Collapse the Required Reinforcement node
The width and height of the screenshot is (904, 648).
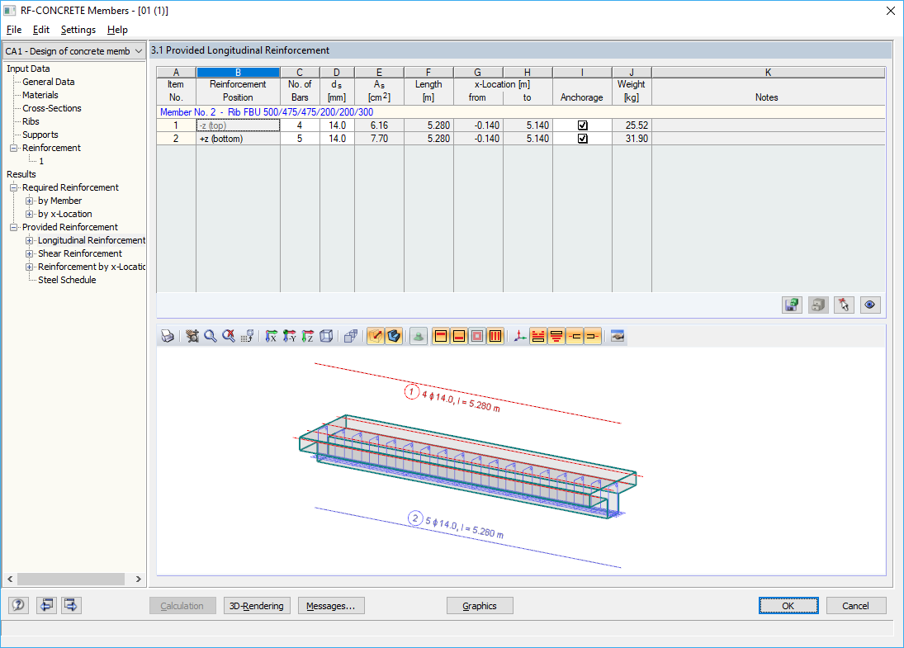click(13, 187)
